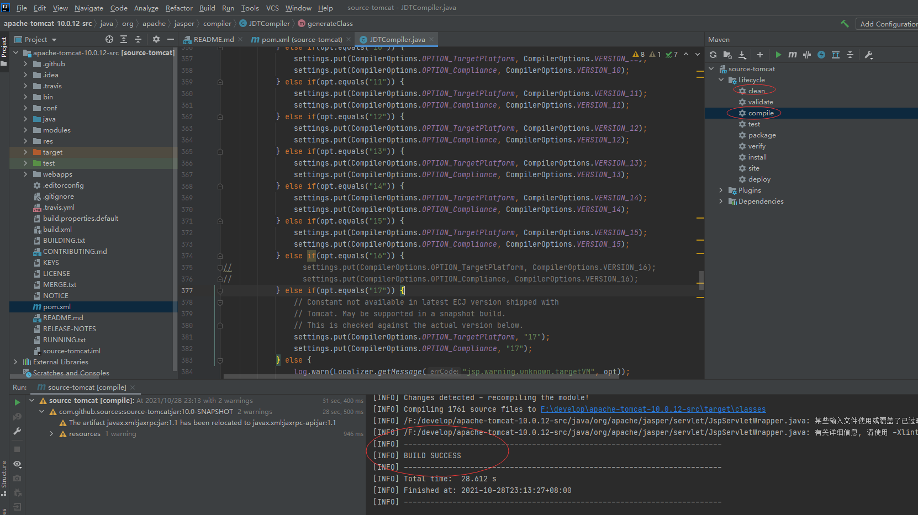Image resolution: width=918 pixels, height=515 pixels.
Task: Click Generate Sources and Update Folders icon
Action: pos(727,55)
